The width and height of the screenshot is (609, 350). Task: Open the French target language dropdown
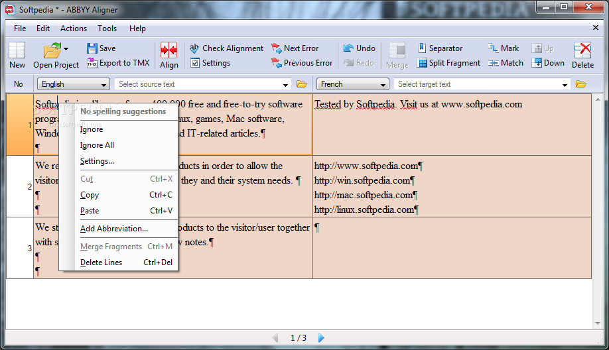(x=353, y=84)
